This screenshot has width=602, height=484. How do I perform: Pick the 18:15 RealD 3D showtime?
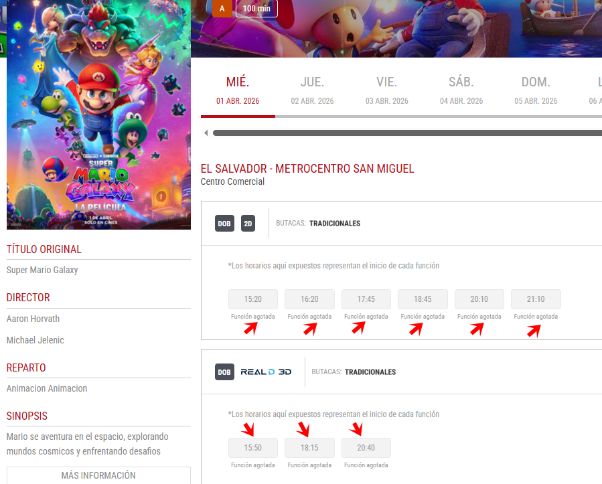309,448
